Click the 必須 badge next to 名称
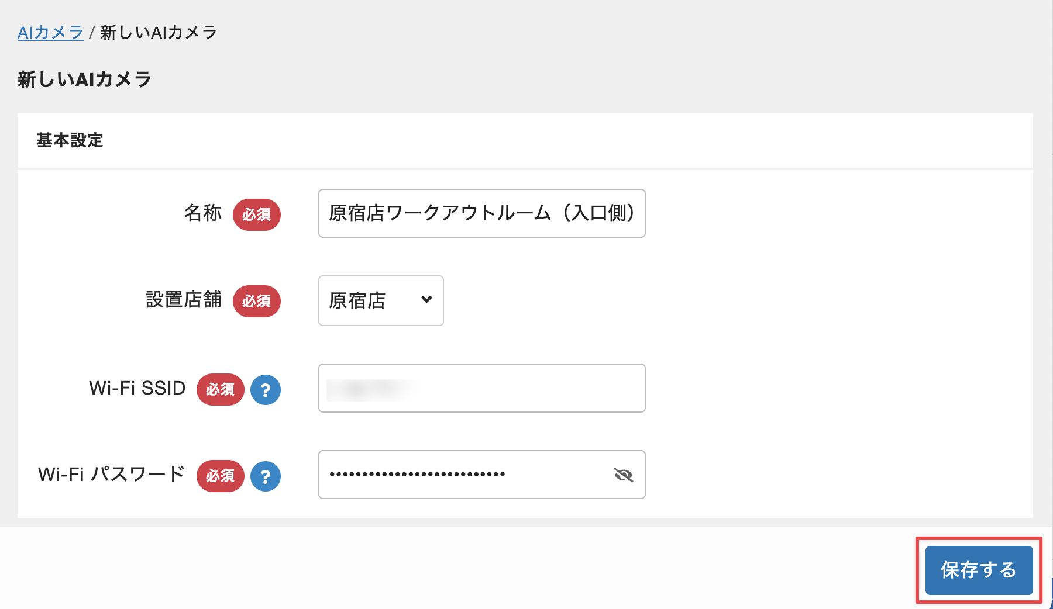The height and width of the screenshot is (609, 1053). click(x=257, y=214)
